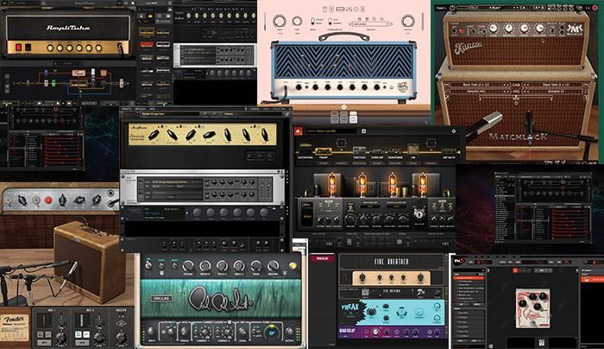Click the DALLAS model label on PRS amp

161,299
